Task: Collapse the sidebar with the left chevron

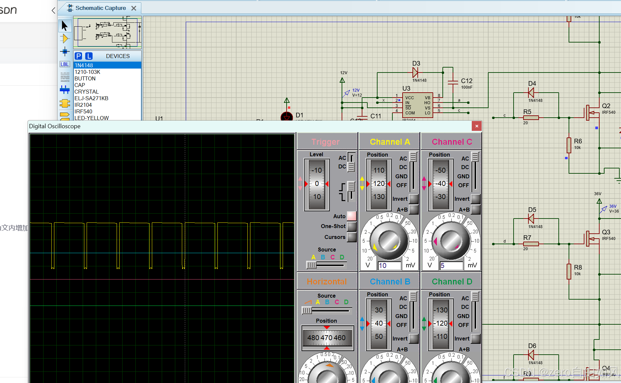Action: coord(54,10)
